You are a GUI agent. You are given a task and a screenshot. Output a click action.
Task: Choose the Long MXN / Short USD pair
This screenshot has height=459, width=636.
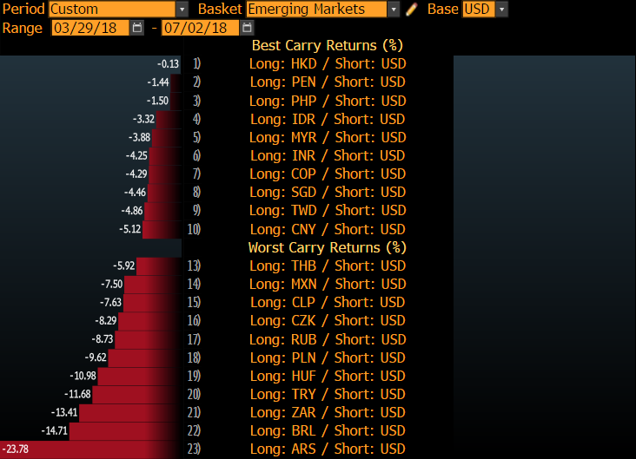pos(327,284)
